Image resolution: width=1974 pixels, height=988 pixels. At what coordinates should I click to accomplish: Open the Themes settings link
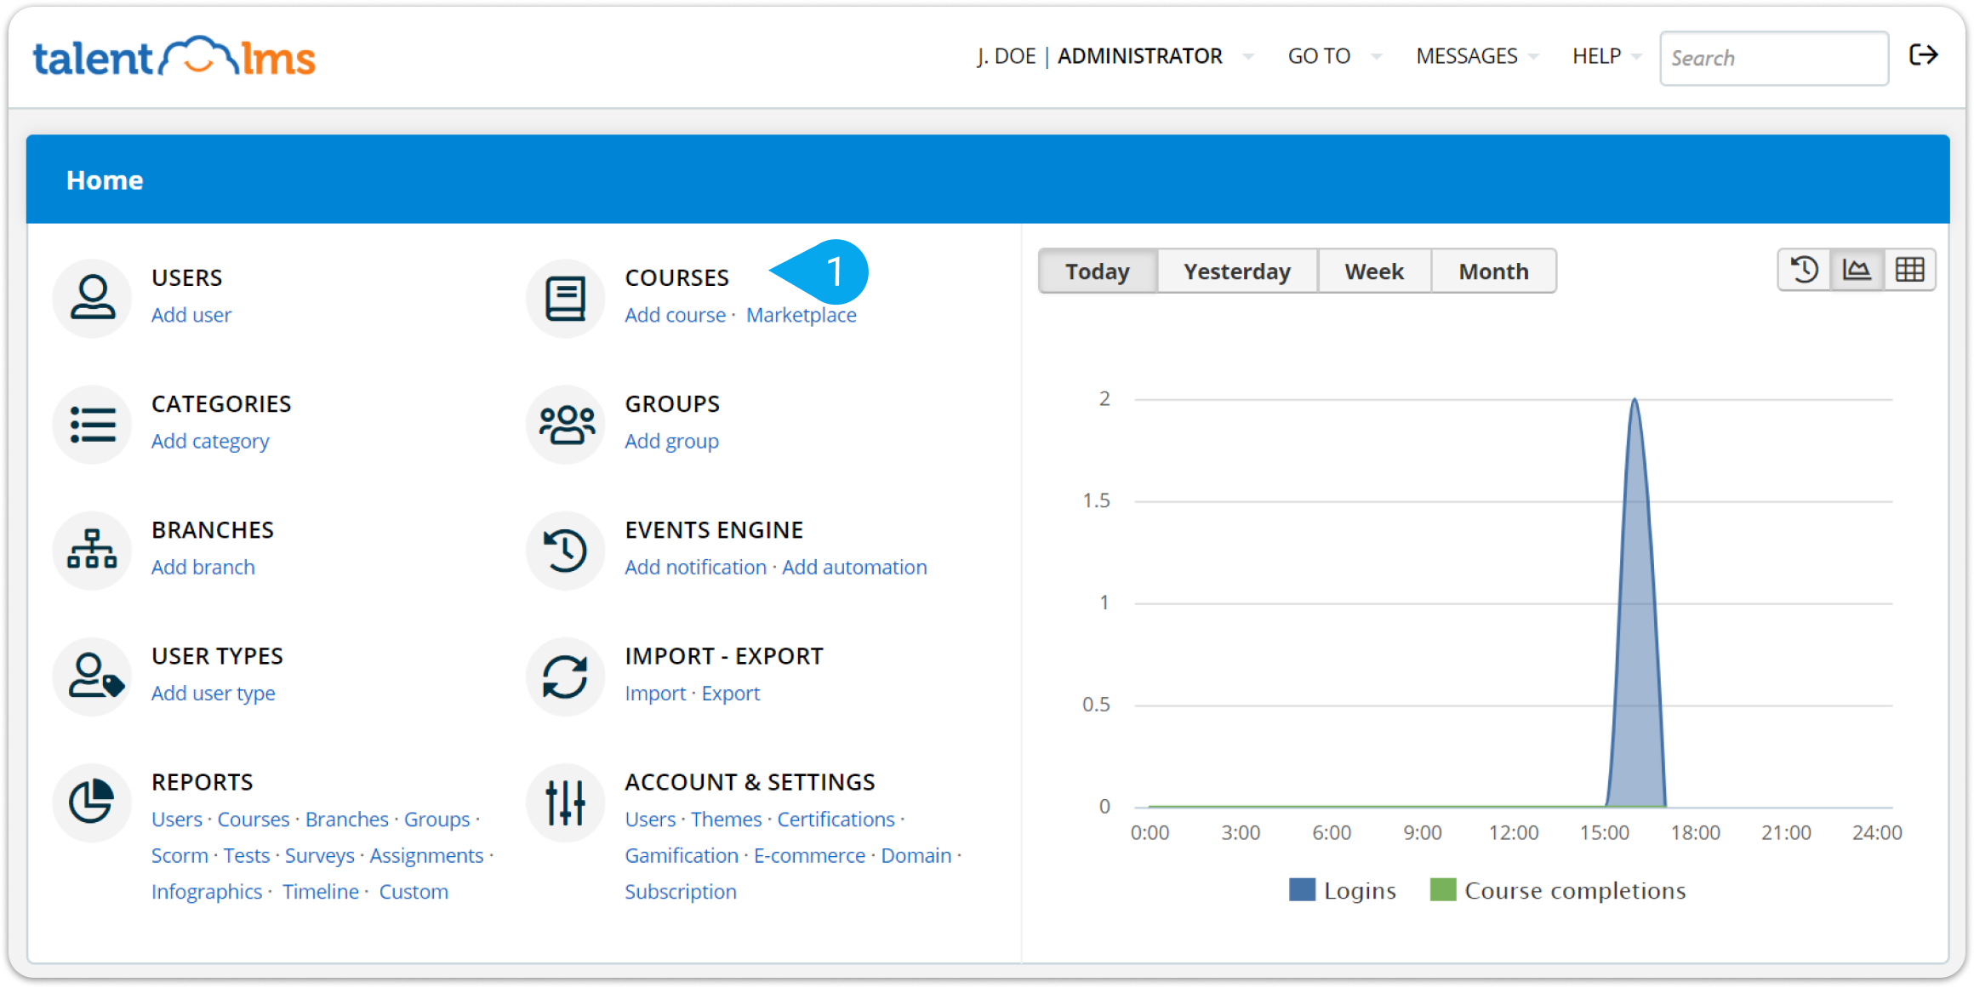pos(727,819)
